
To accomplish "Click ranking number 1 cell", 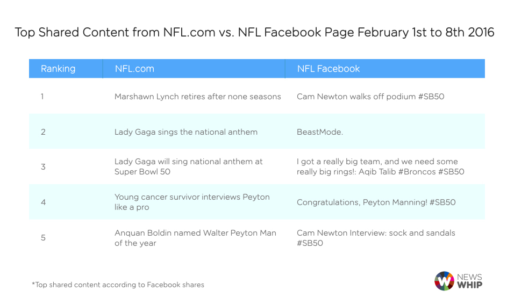I will point(43,97).
